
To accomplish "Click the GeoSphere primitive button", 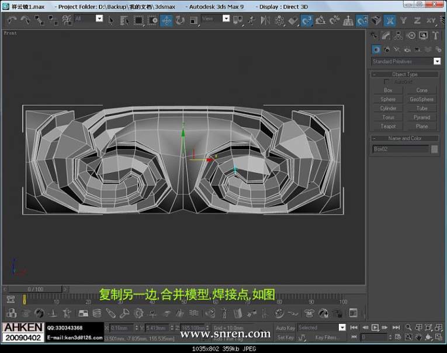I will pos(421,99).
